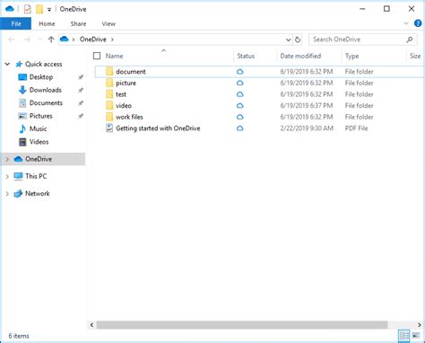425x343 pixels.
Task: Expand the chevron after OneDrive breadcrumb
Action: pos(112,40)
